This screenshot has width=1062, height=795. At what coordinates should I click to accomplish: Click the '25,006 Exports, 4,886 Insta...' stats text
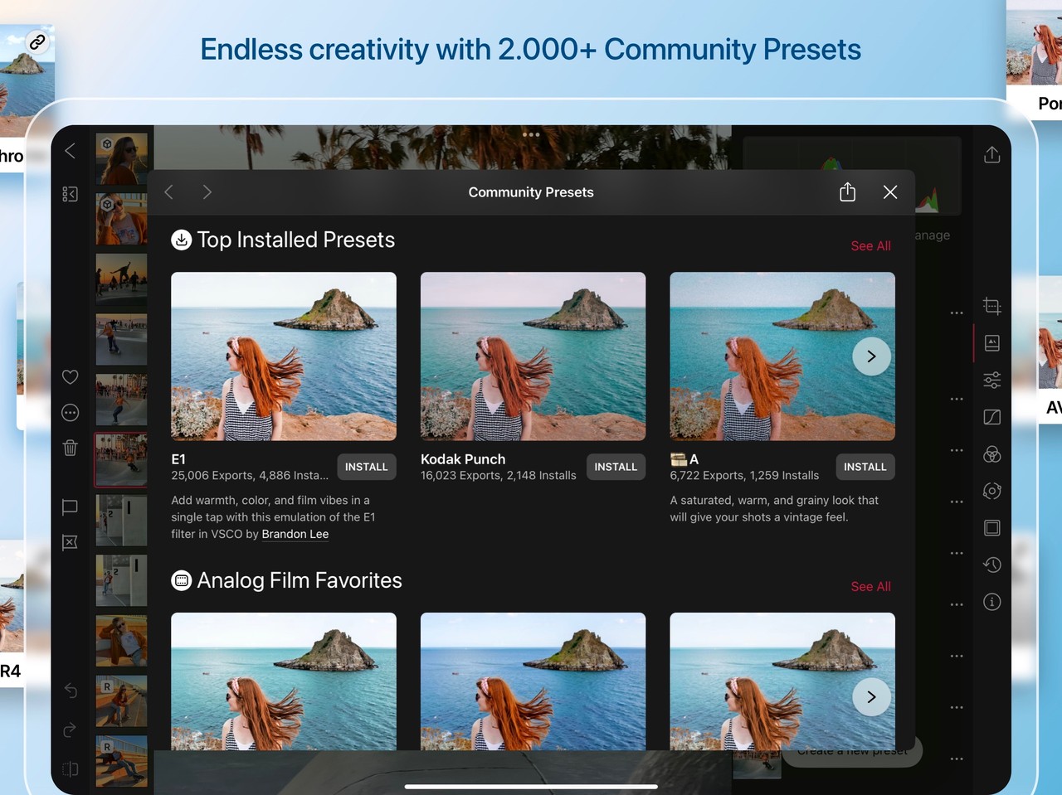pyautogui.click(x=250, y=476)
